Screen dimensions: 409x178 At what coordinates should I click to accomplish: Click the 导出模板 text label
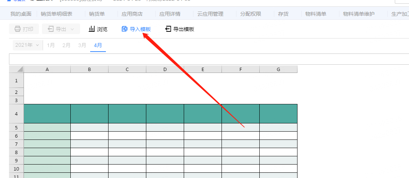click(184, 29)
